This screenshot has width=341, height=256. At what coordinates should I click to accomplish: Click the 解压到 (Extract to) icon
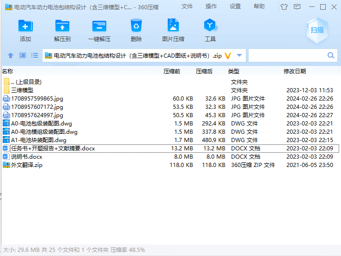(x=62, y=26)
